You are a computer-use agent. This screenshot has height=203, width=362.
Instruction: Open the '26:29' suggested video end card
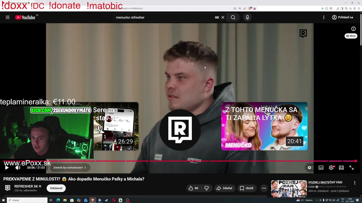(x=116, y=127)
